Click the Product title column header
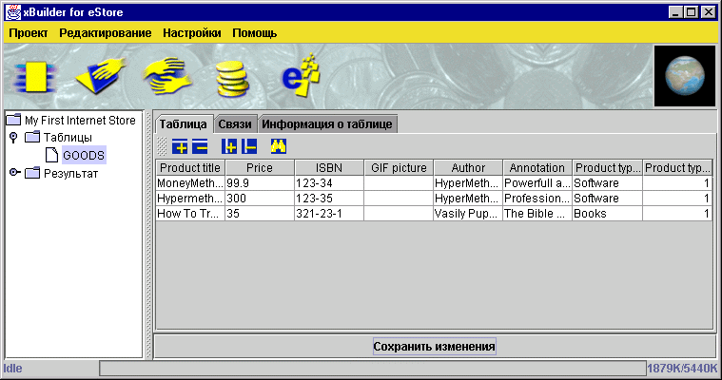 (190, 168)
